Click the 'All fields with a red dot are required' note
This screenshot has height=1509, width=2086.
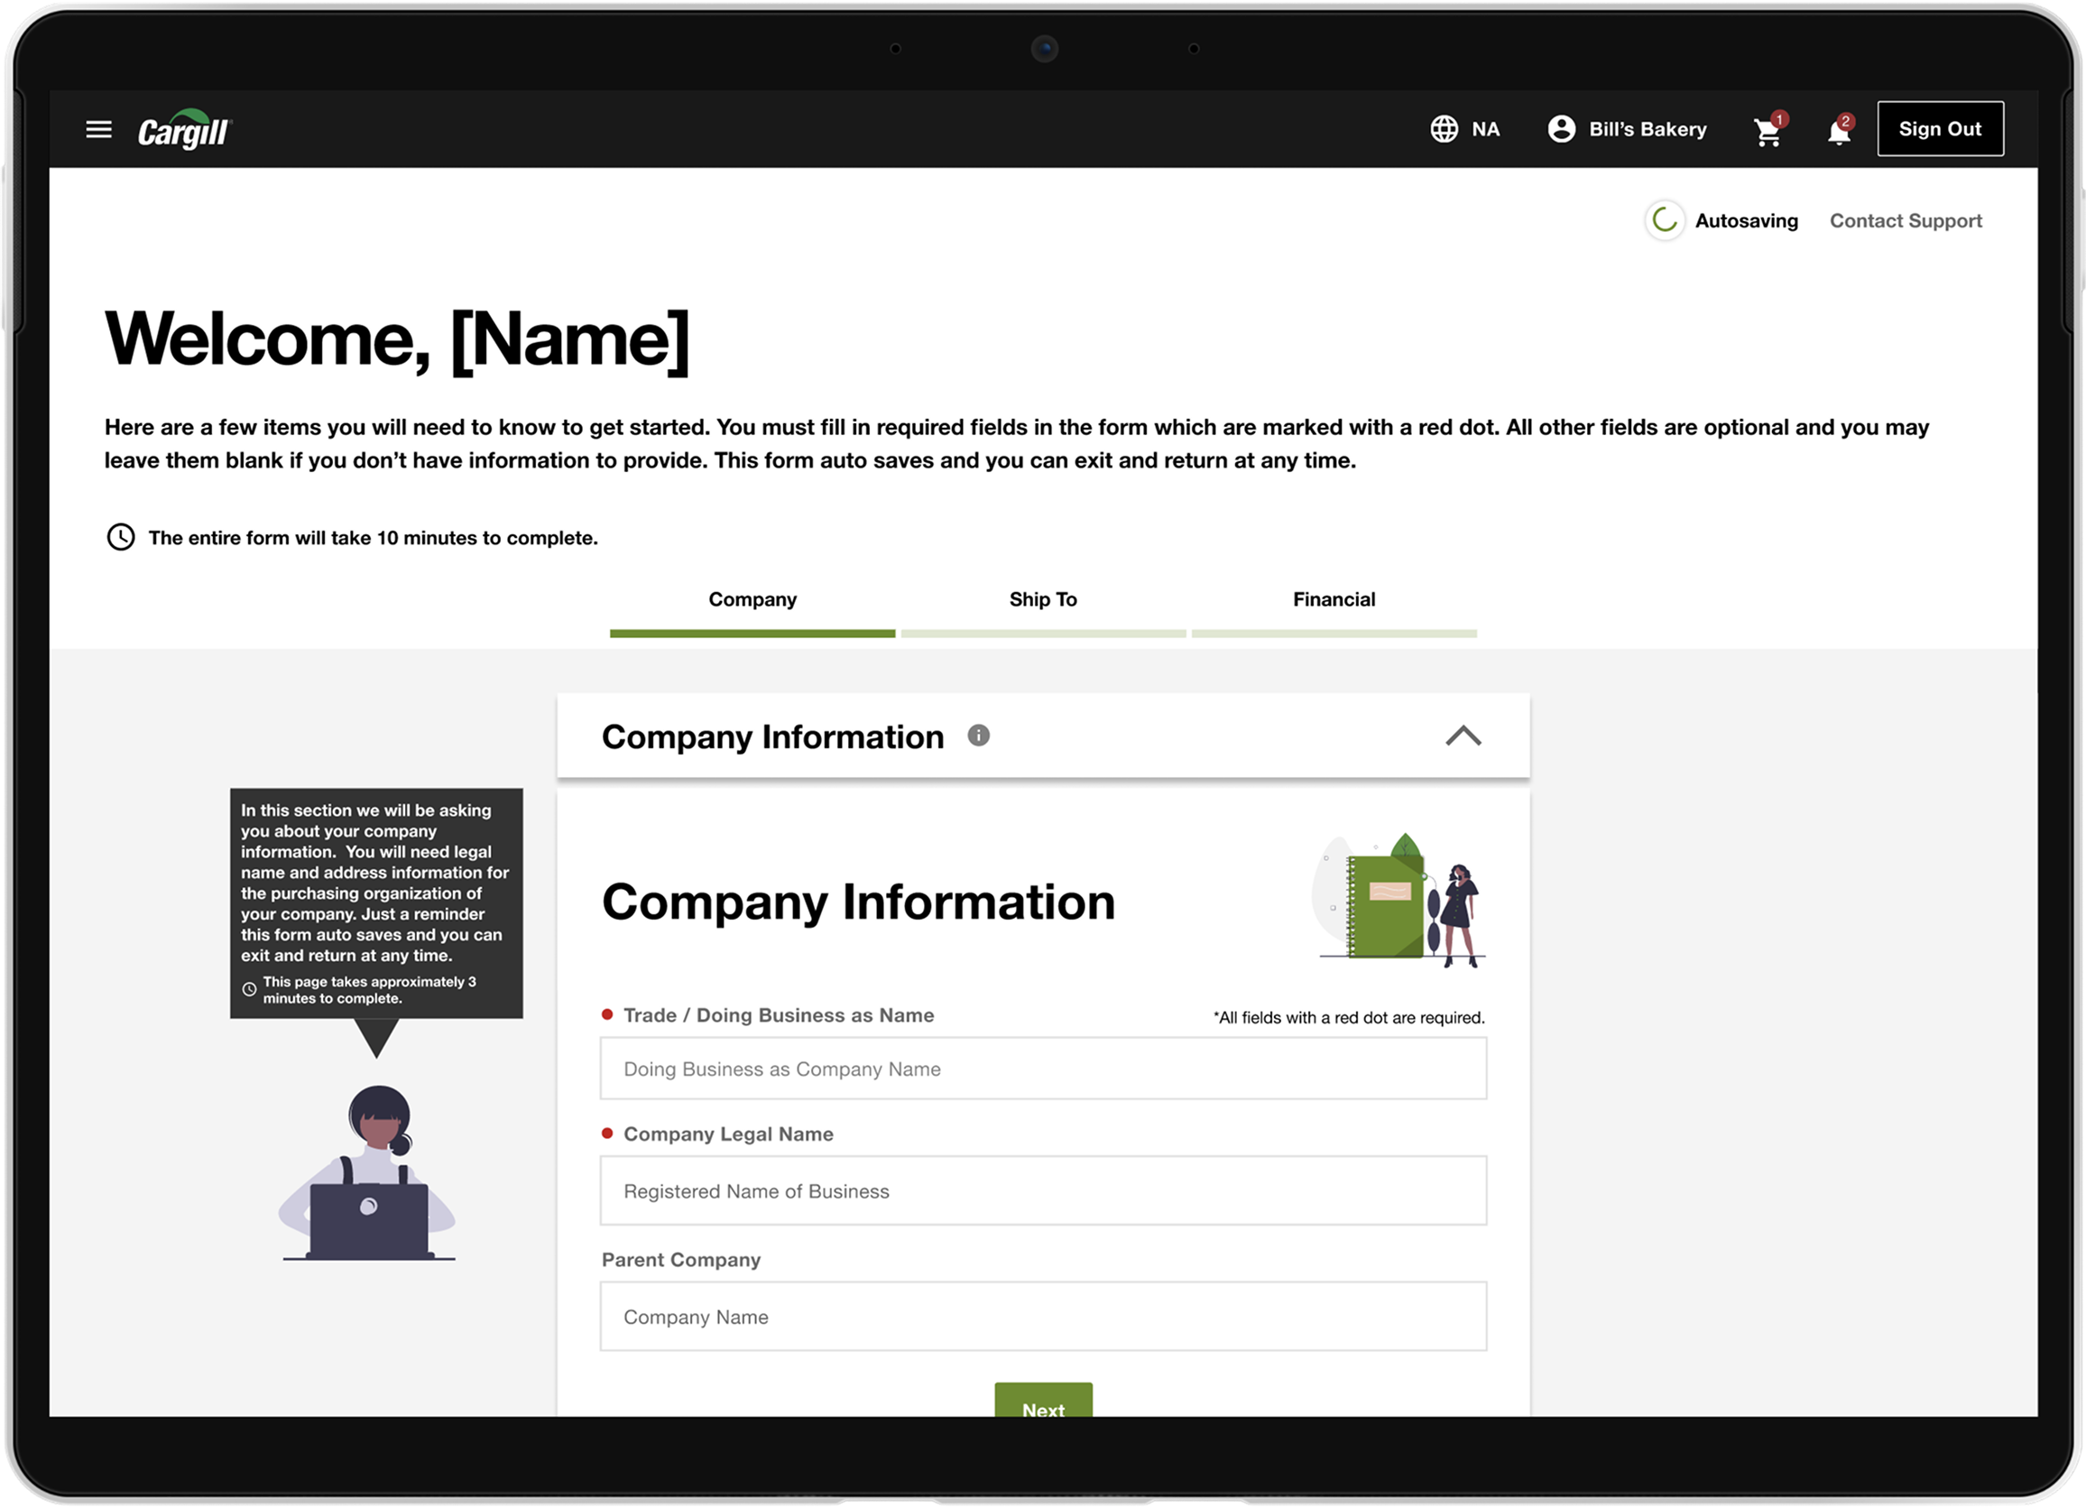[1348, 1019]
